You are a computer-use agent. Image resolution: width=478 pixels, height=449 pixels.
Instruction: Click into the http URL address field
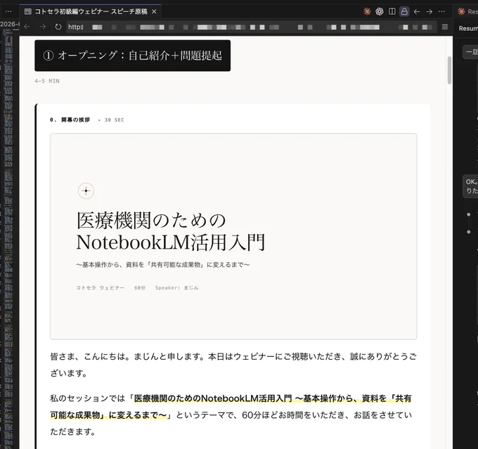(252, 27)
